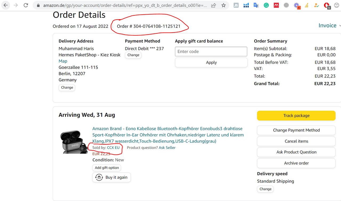Expand the Invoice dropdown
This screenshot has width=341, height=201.
329,25
